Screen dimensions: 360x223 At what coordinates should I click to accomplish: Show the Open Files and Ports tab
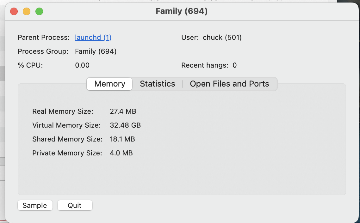pyautogui.click(x=229, y=84)
